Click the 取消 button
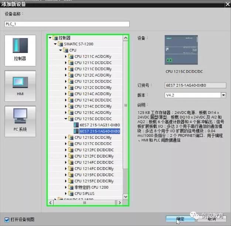Image resolution: width=231 pixels, height=226 pixels. pyautogui.click(x=212, y=219)
